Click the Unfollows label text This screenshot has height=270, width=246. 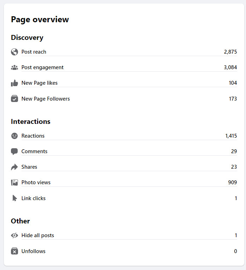click(x=33, y=251)
